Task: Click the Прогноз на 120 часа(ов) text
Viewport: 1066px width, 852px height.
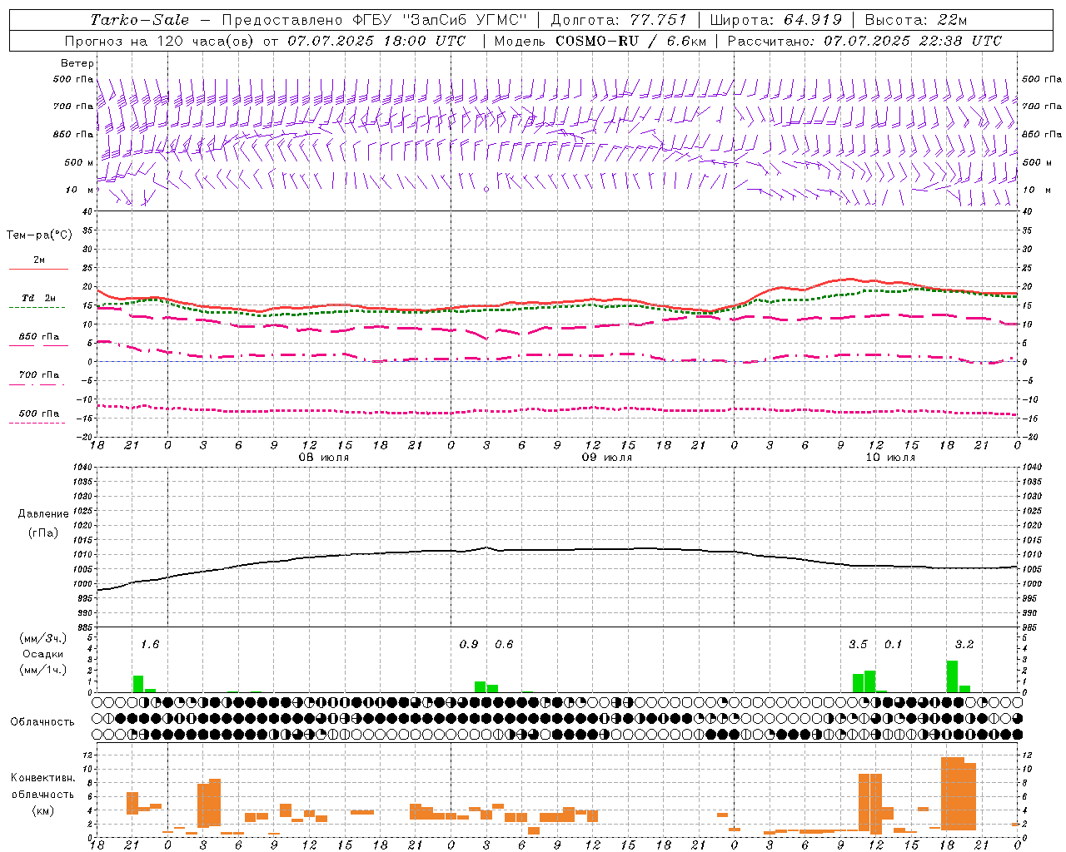Action: (x=160, y=41)
